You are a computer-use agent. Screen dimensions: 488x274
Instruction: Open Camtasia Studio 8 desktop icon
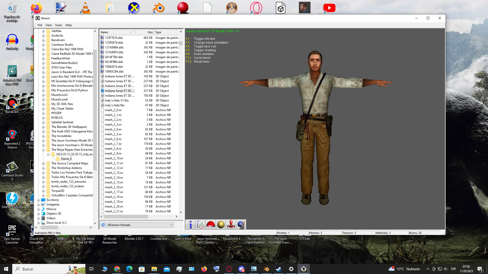point(12,171)
